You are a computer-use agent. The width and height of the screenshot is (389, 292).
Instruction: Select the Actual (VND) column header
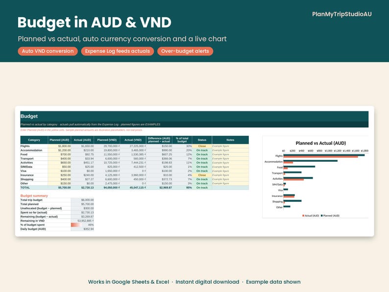pyautogui.click(x=133, y=140)
